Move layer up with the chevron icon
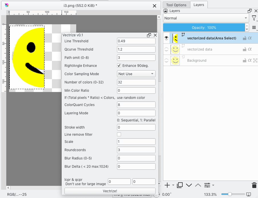 (198, 185)
